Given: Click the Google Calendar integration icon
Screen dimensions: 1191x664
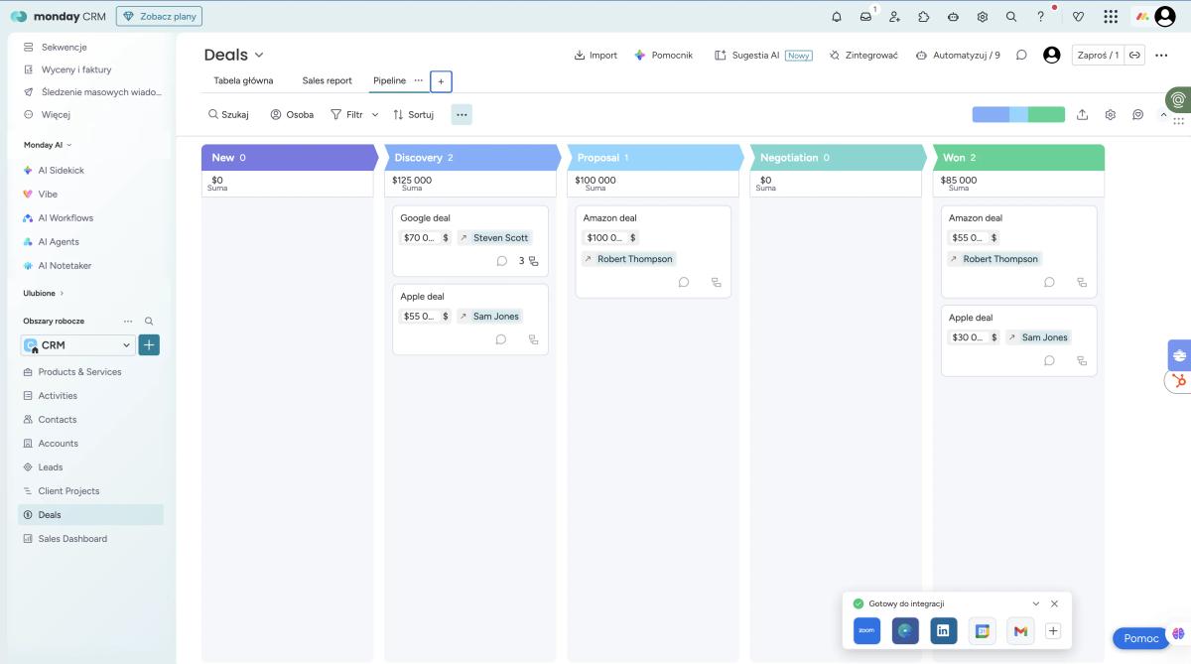Looking at the screenshot, I should point(983,630).
